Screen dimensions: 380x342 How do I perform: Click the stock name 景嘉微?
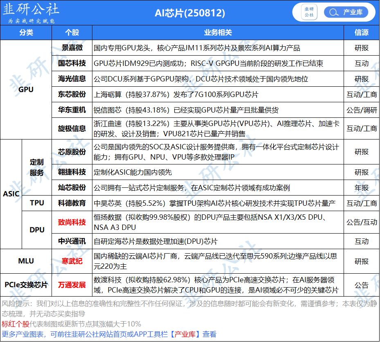click(x=72, y=48)
